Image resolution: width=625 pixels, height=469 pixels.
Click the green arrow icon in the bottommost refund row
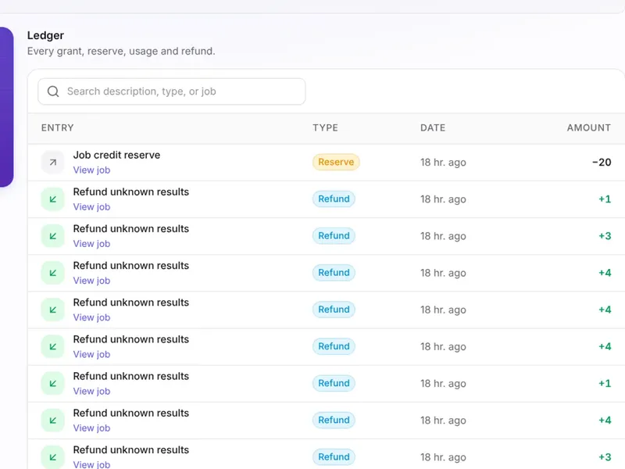(52, 457)
